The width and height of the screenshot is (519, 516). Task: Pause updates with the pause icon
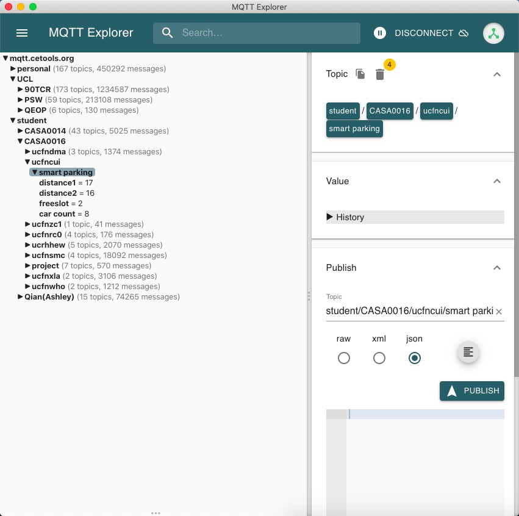(380, 33)
